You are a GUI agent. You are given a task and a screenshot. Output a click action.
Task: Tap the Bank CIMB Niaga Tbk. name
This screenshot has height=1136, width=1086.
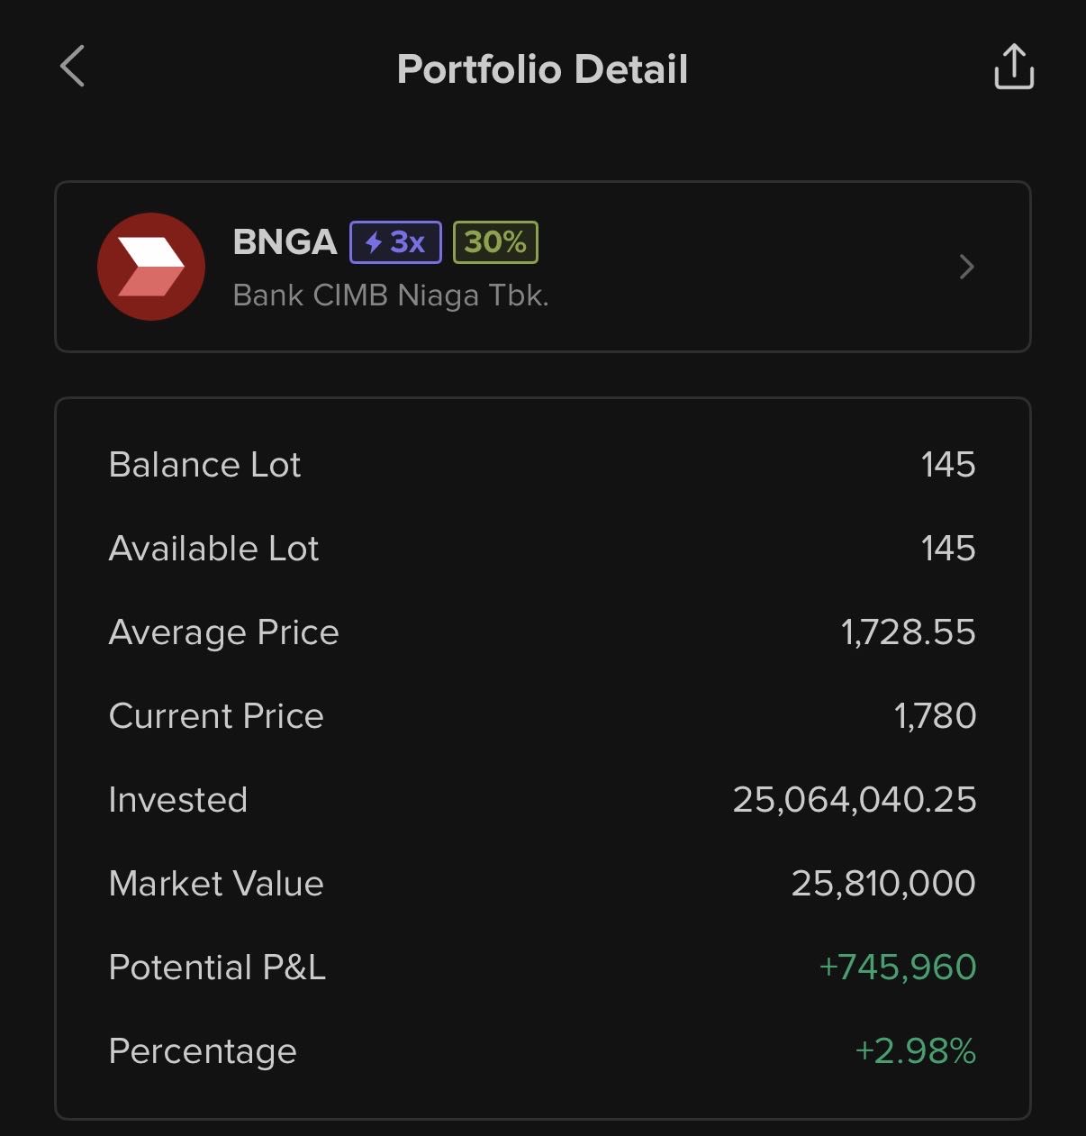pos(391,295)
